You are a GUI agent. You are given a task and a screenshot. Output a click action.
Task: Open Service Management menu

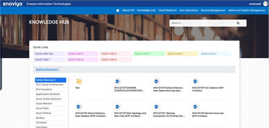[x=213, y=10]
